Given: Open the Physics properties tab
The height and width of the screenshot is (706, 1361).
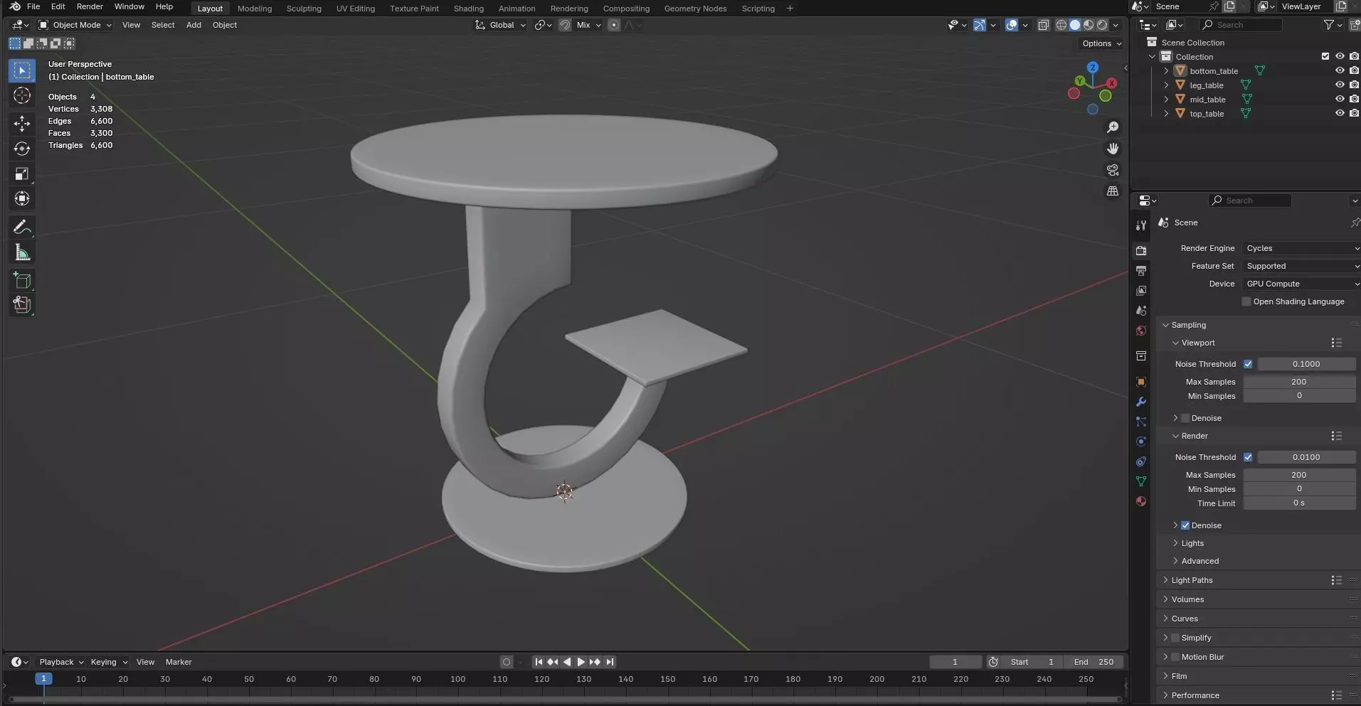Looking at the screenshot, I should click(x=1141, y=442).
